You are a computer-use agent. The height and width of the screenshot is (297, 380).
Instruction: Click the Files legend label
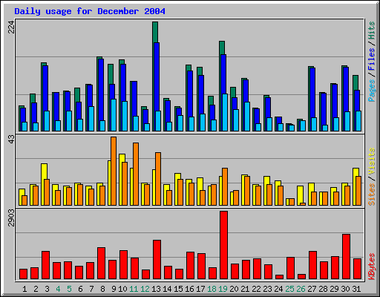[372, 59]
